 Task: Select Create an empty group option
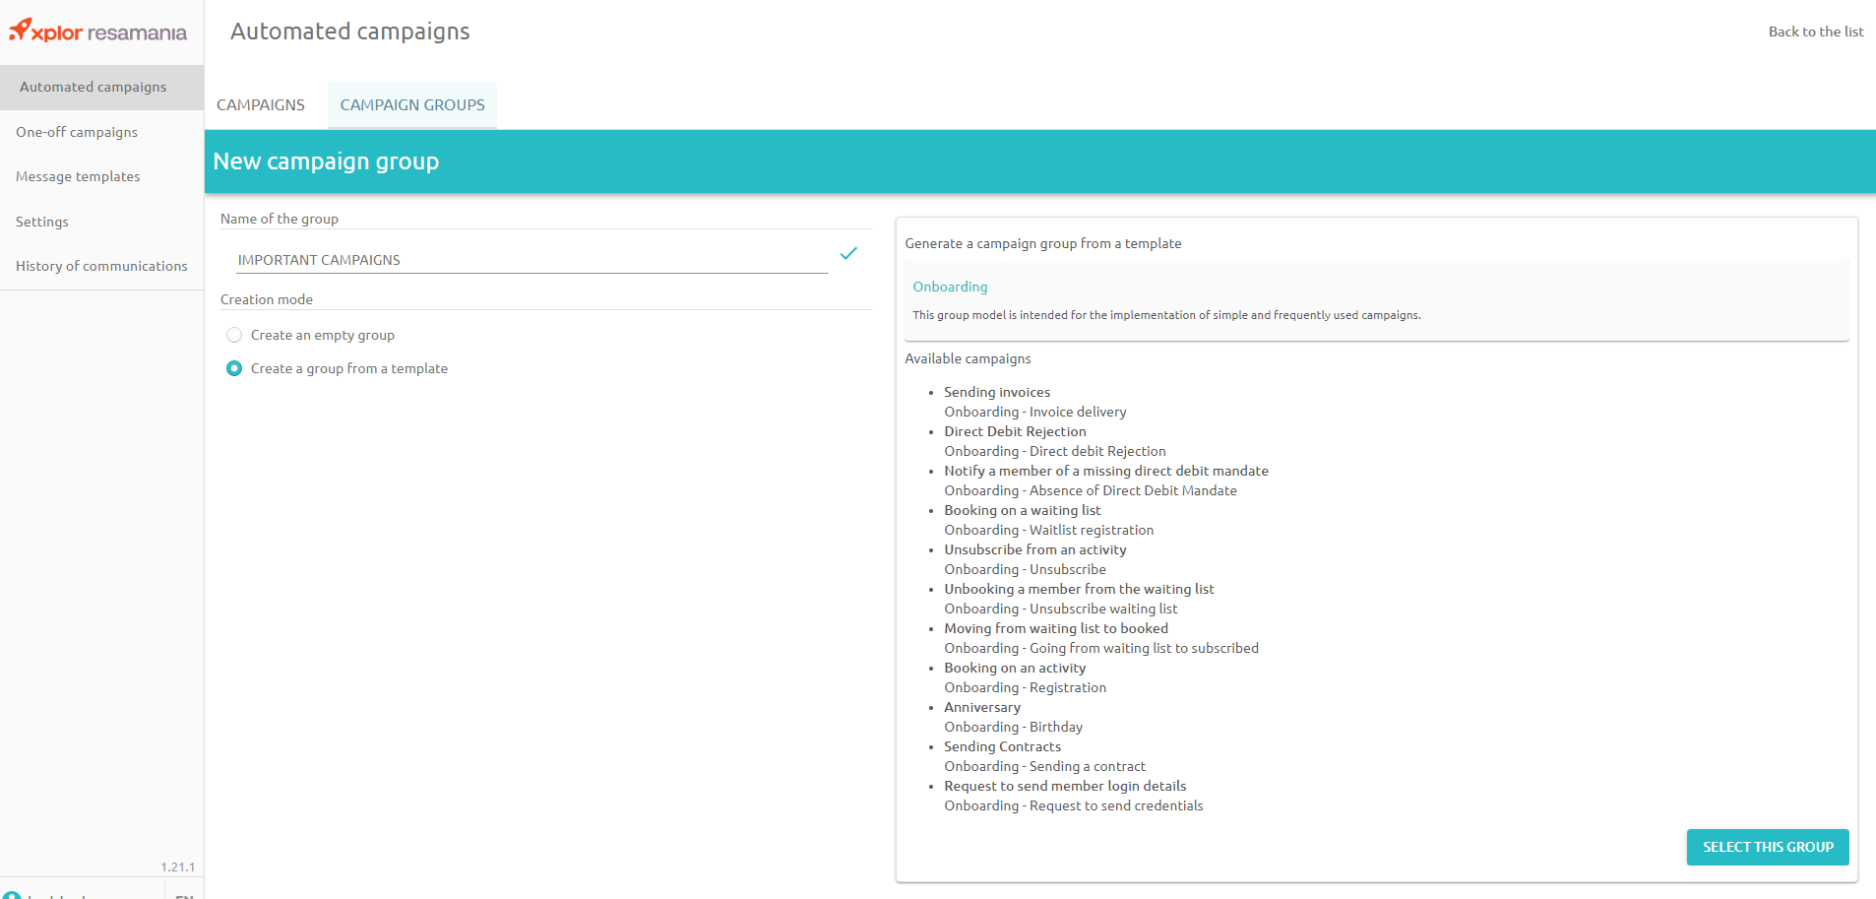pyautogui.click(x=234, y=335)
